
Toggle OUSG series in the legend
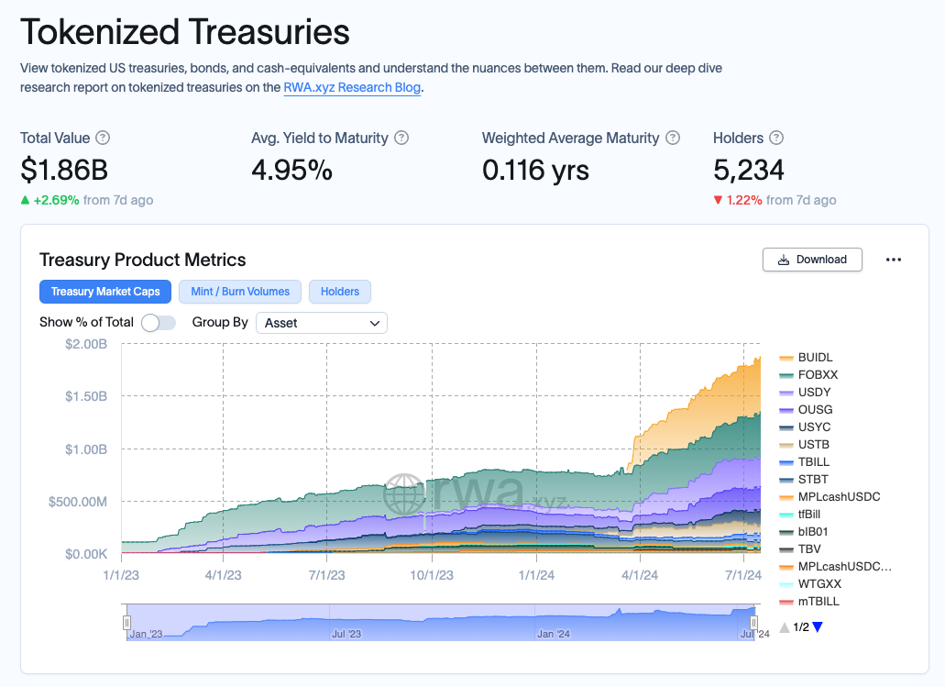point(806,410)
